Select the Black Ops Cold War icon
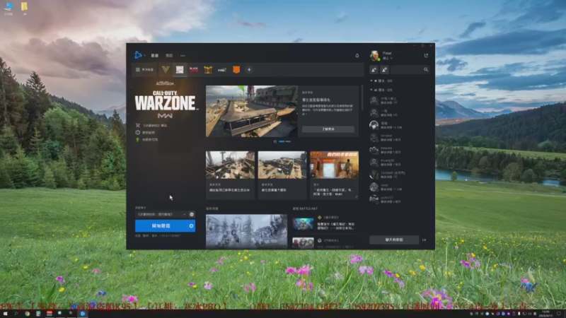The width and height of the screenshot is (566, 318). coord(194,69)
